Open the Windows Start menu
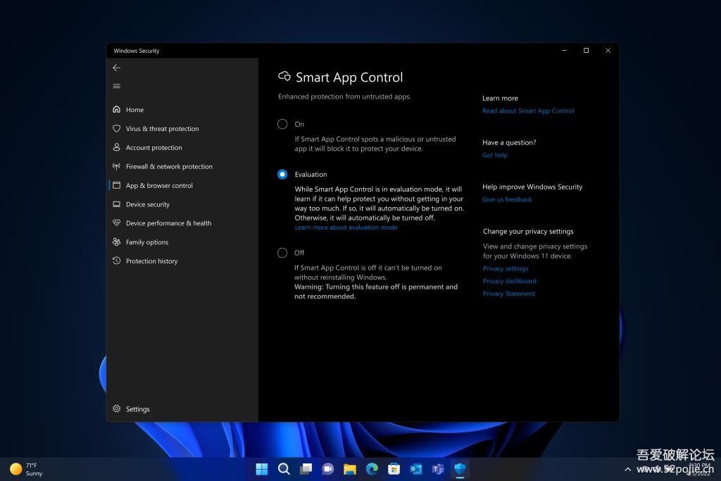The width and height of the screenshot is (721, 481). coord(262,468)
